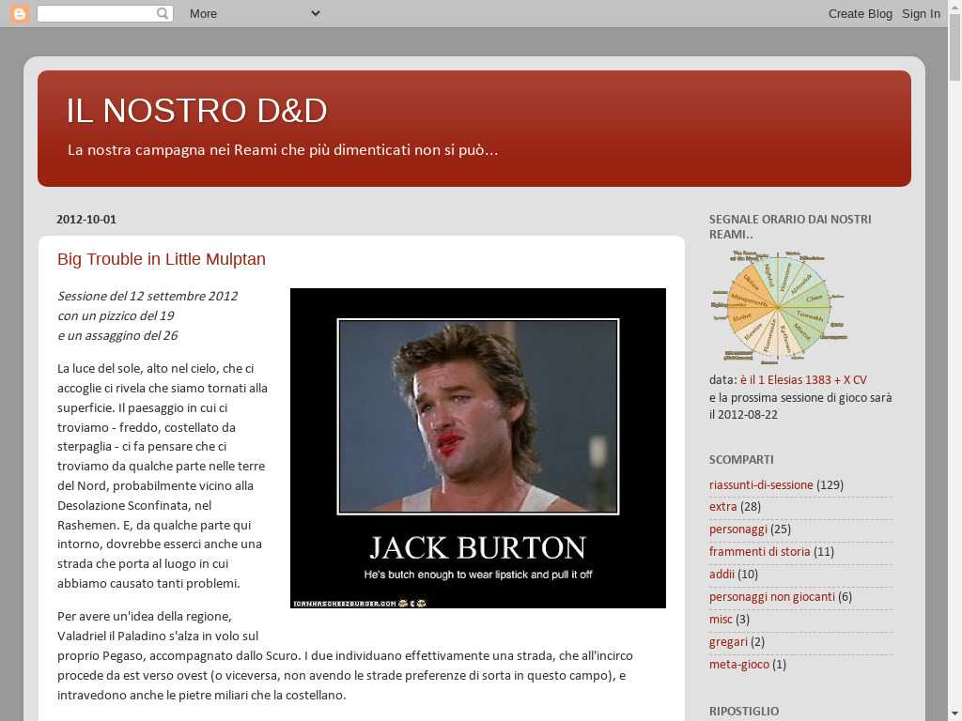Open the personaggi category
This screenshot has width=962, height=721.
pyautogui.click(x=737, y=529)
